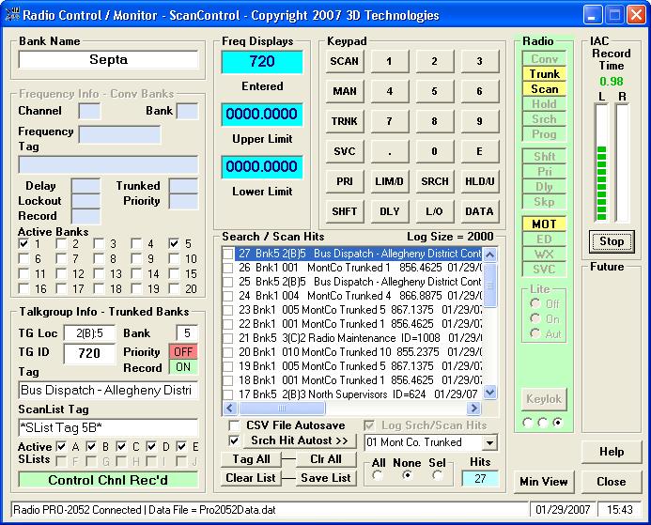
Task: Click the Close button at bottom right
Action: (x=612, y=482)
